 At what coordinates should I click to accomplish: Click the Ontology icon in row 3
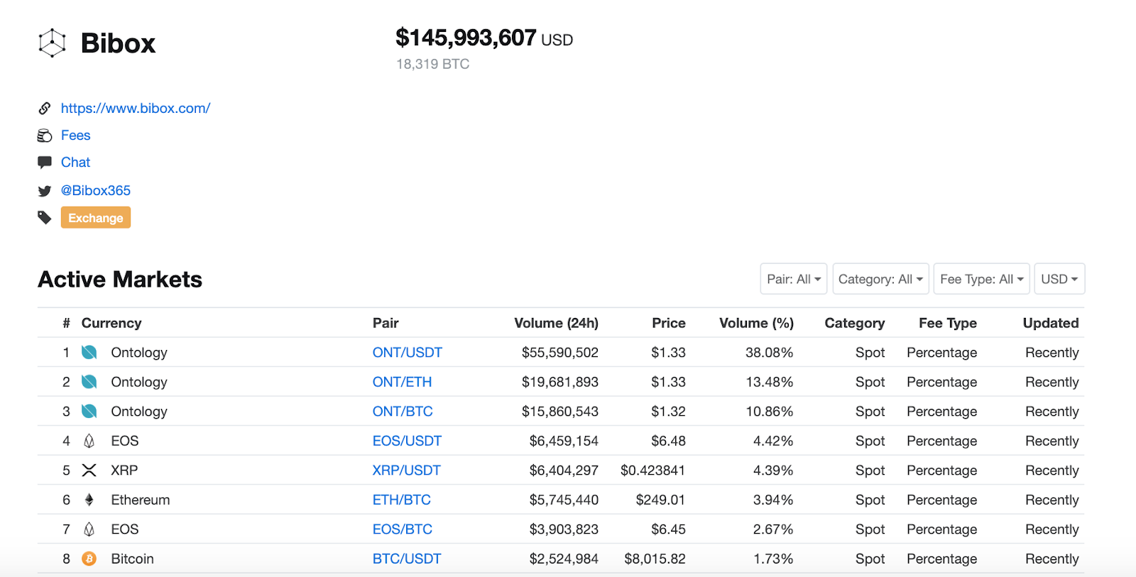89,411
